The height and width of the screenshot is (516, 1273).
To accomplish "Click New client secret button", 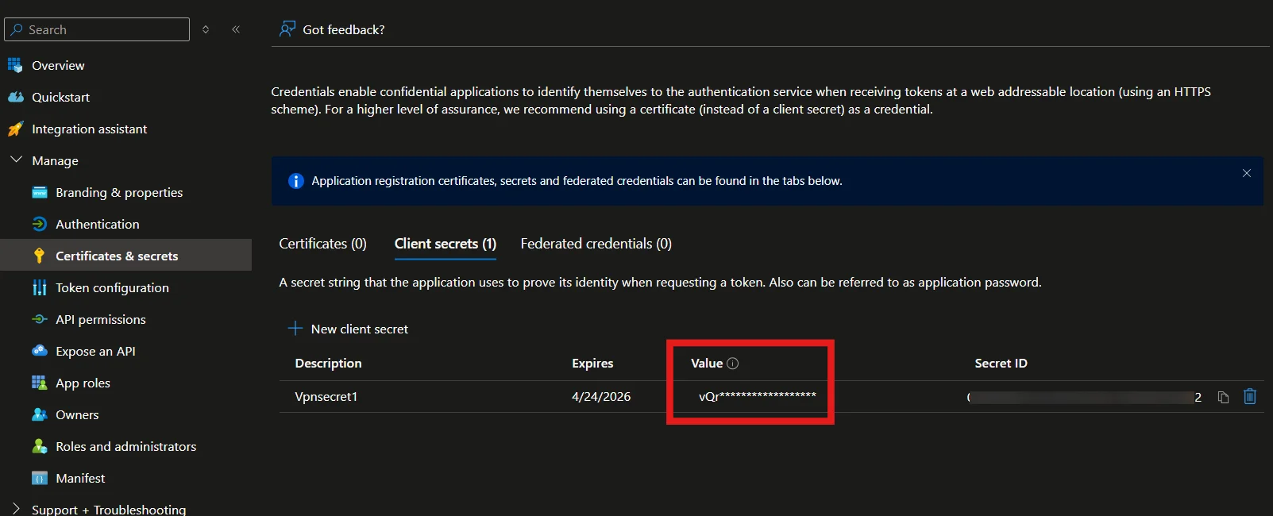I will click(x=348, y=329).
